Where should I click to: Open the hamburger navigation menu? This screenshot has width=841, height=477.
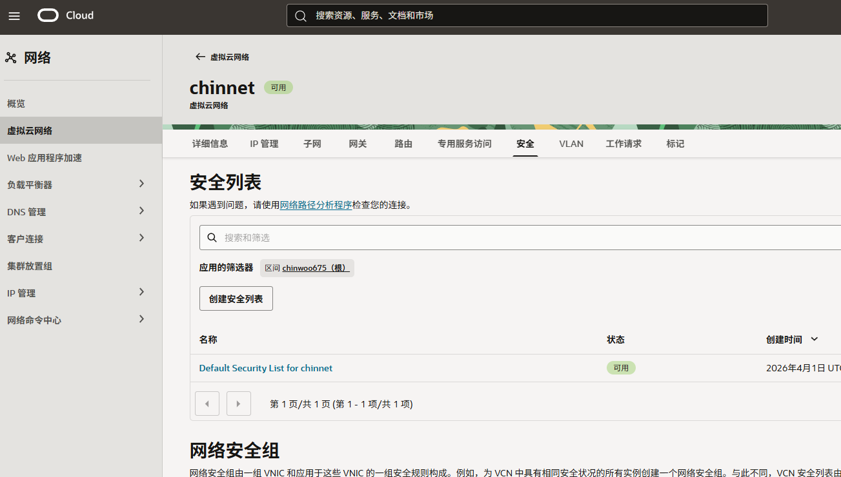click(14, 16)
